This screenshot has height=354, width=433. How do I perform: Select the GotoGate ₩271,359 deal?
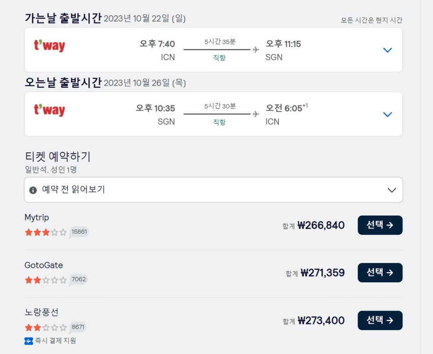(x=380, y=273)
